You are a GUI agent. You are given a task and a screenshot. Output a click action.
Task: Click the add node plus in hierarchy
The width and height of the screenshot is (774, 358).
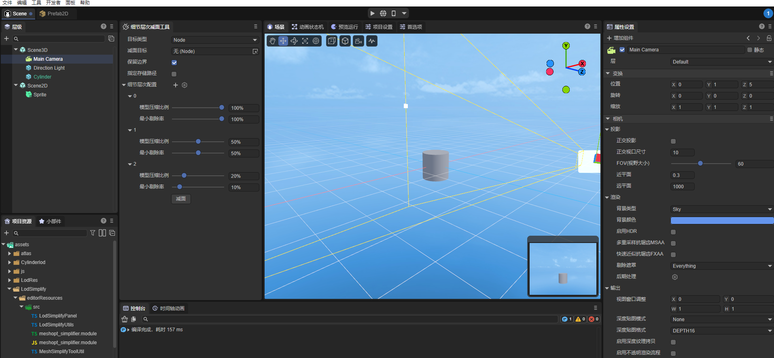(6, 38)
